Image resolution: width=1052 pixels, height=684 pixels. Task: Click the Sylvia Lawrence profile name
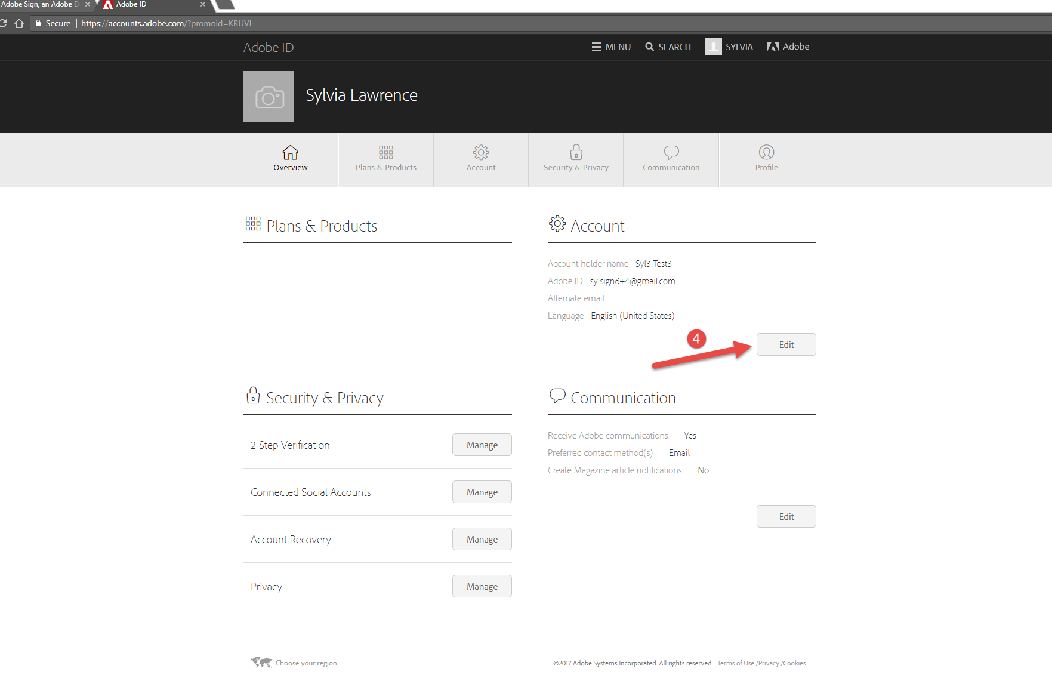(362, 95)
